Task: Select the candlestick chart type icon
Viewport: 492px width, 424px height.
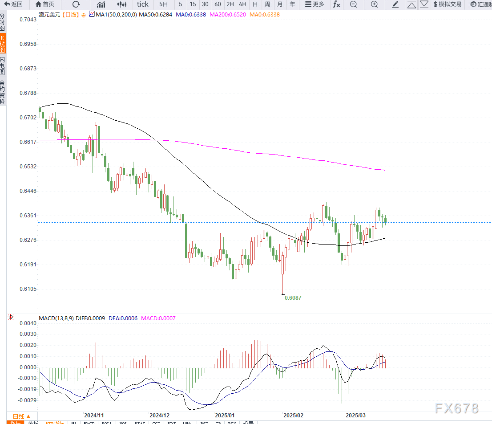Action: click(x=122, y=4)
